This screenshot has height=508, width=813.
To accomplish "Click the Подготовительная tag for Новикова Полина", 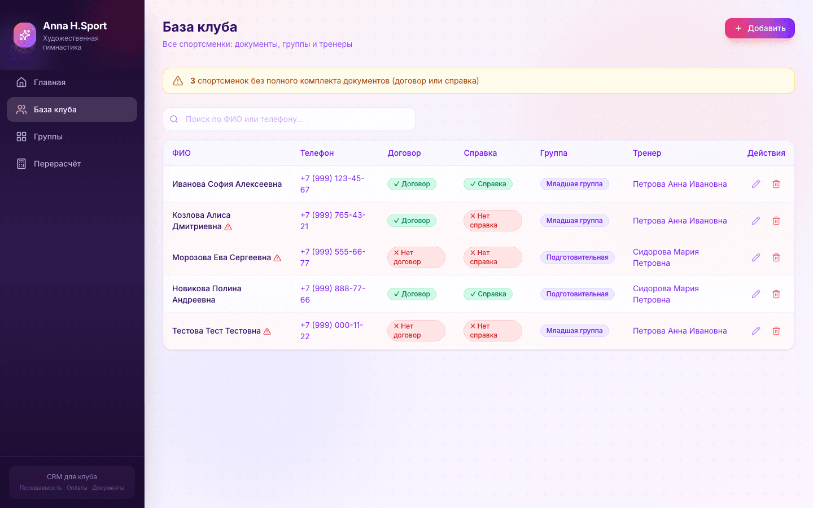I will pyautogui.click(x=577, y=294).
